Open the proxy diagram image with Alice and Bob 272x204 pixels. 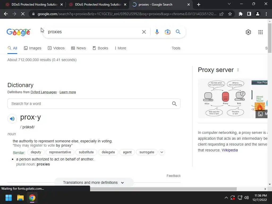coord(224,98)
